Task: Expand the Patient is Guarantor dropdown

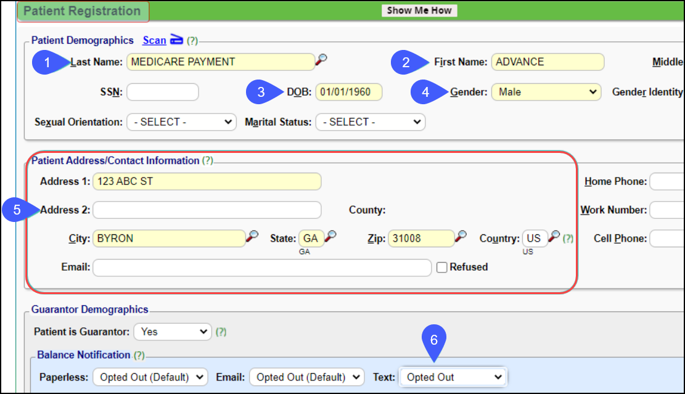Action: (x=173, y=332)
